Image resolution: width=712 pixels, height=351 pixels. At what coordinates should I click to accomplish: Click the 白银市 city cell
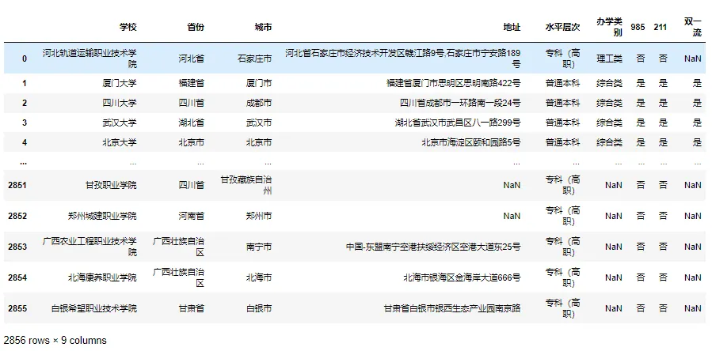(x=259, y=308)
